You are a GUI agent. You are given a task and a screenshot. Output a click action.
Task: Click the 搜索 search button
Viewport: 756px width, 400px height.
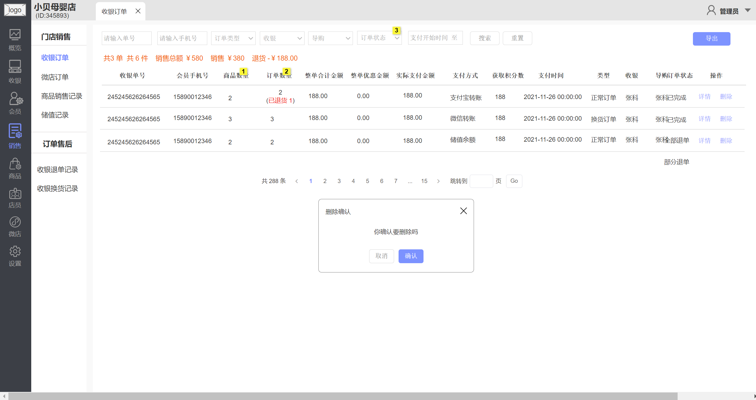(x=485, y=38)
